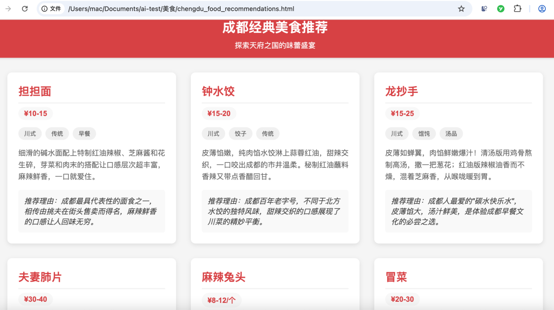The width and height of the screenshot is (554, 310).
Task: Click the ¥30-40 price badge
Action: point(35,299)
